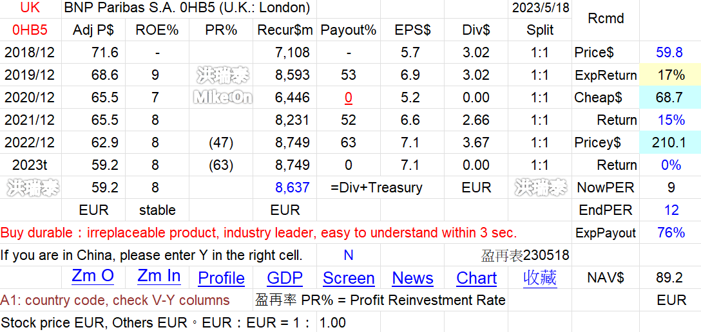
Task: Open the GDP link
Action: tap(285, 278)
